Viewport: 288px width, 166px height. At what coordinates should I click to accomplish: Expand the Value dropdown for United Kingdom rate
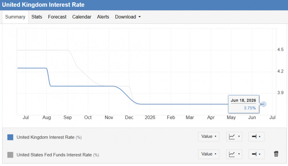coord(209,137)
